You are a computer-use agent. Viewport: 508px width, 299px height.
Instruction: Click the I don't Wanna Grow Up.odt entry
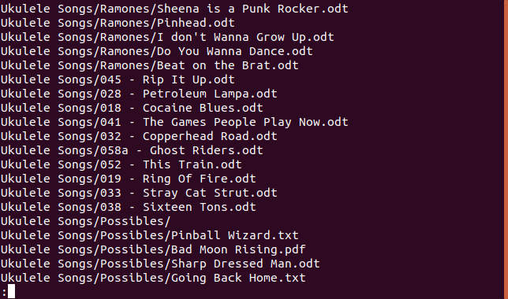coord(167,37)
